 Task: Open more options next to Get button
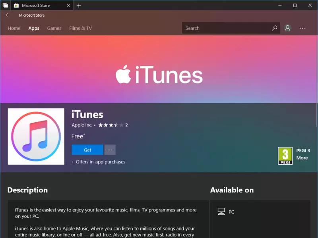coord(110,150)
